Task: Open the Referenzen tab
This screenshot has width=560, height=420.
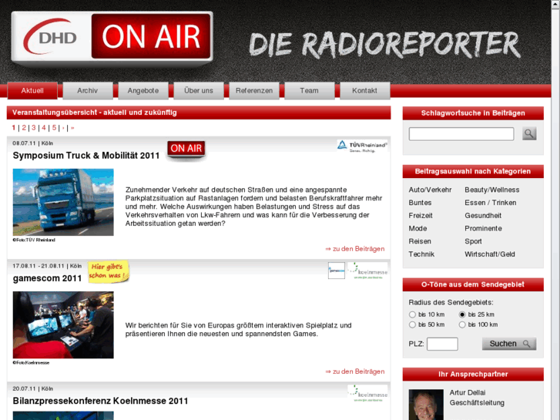Action: tap(254, 91)
